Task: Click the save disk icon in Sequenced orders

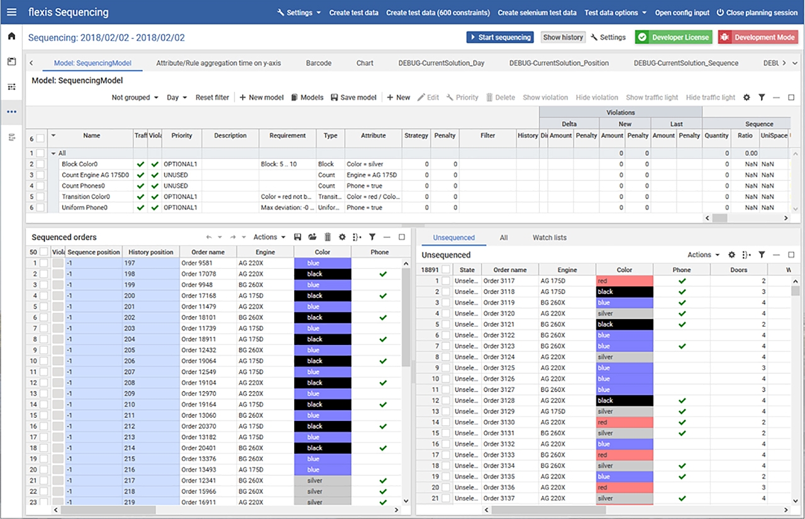Action: [x=297, y=238]
